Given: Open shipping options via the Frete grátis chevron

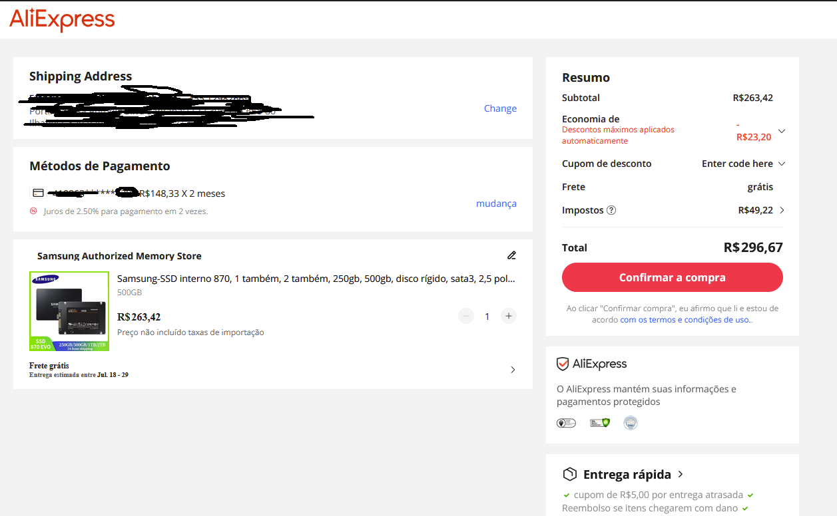Looking at the screenshot, I should (513, 370).
